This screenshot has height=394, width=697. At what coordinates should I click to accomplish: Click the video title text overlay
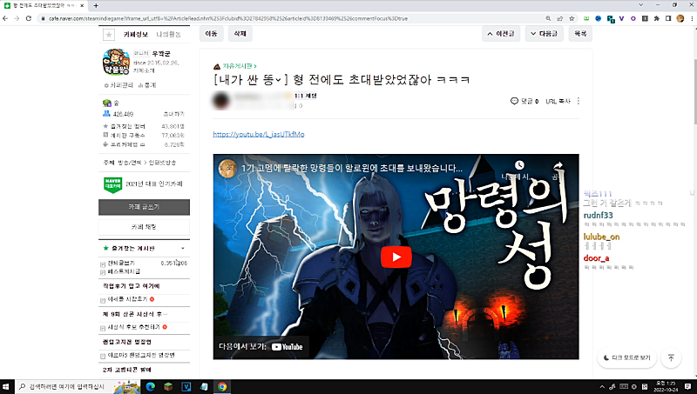(352, 168)
